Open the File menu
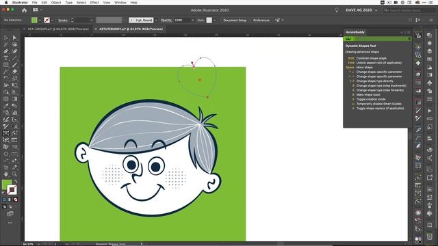 point(35,3)
